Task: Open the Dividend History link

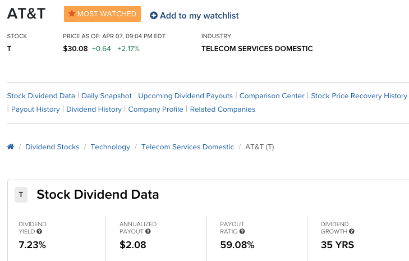Action: point(94,109)
